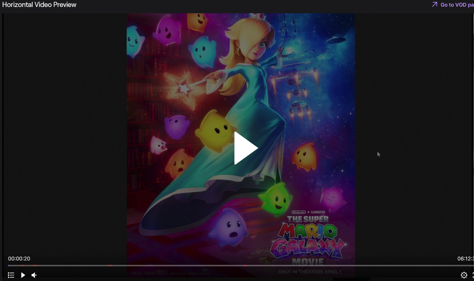Viewport: 474px width, 281px height.
Task: Click the Horizontal Video Preview heading
Action: point(39,5)
